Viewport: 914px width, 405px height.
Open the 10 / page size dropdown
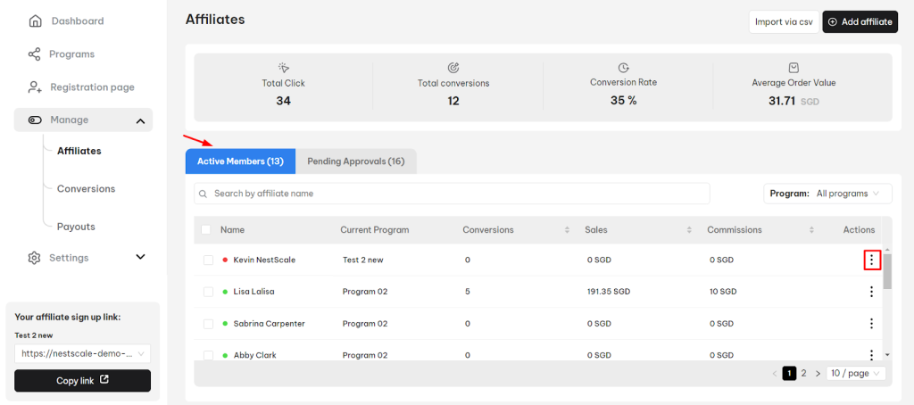[856, 374]
